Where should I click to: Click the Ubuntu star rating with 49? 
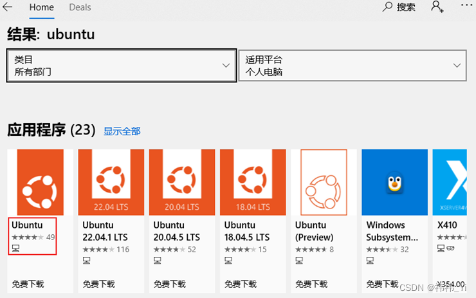[33, 237]
